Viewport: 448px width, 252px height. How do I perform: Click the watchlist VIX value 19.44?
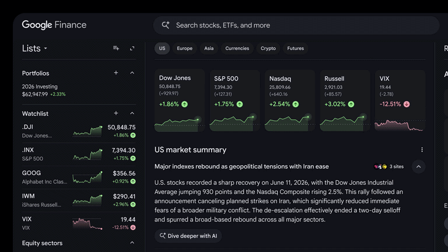pyautogui.click(x=128, y=220)
